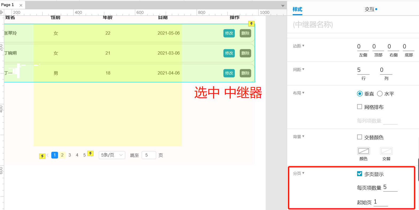This screenshot has height=210, width=419.
Task: Click the lightning badge beside the previous-page arrow
Action: (x=42, y=156)
